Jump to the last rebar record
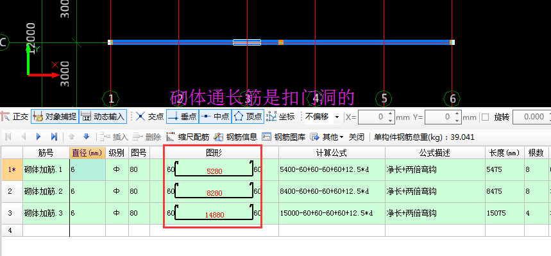This screenshot has height=256, width=551. (x=54, y=137)
